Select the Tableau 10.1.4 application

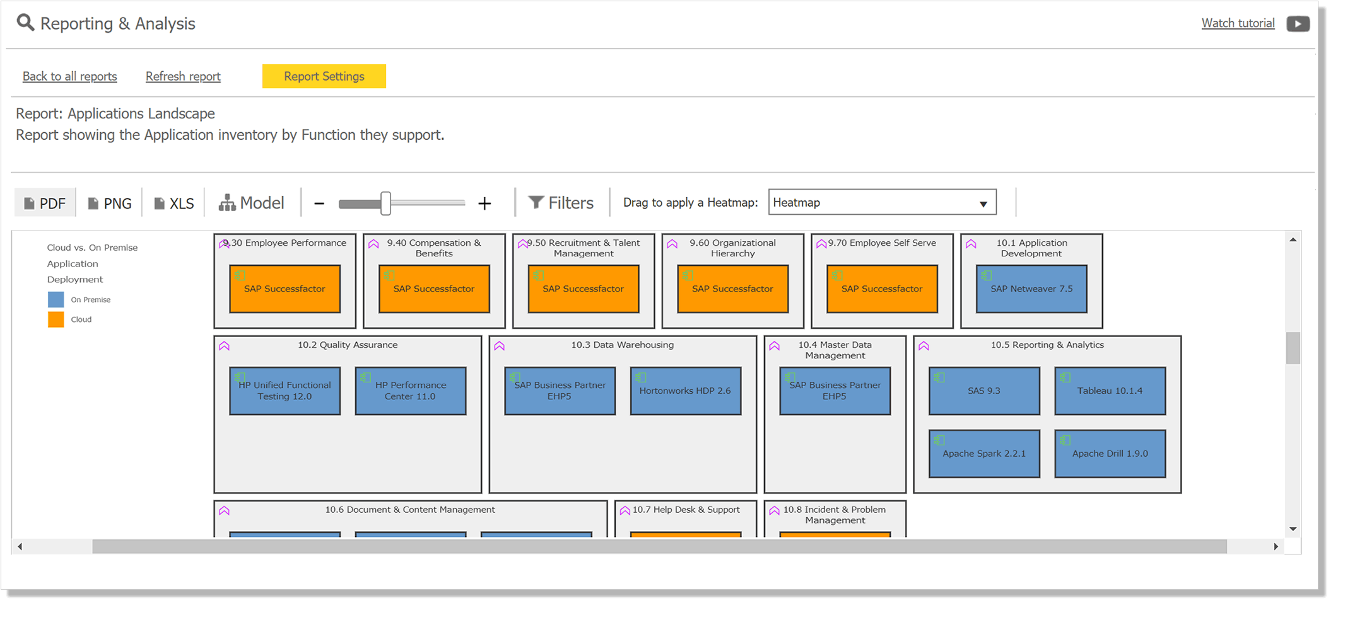coord(1110,391)
